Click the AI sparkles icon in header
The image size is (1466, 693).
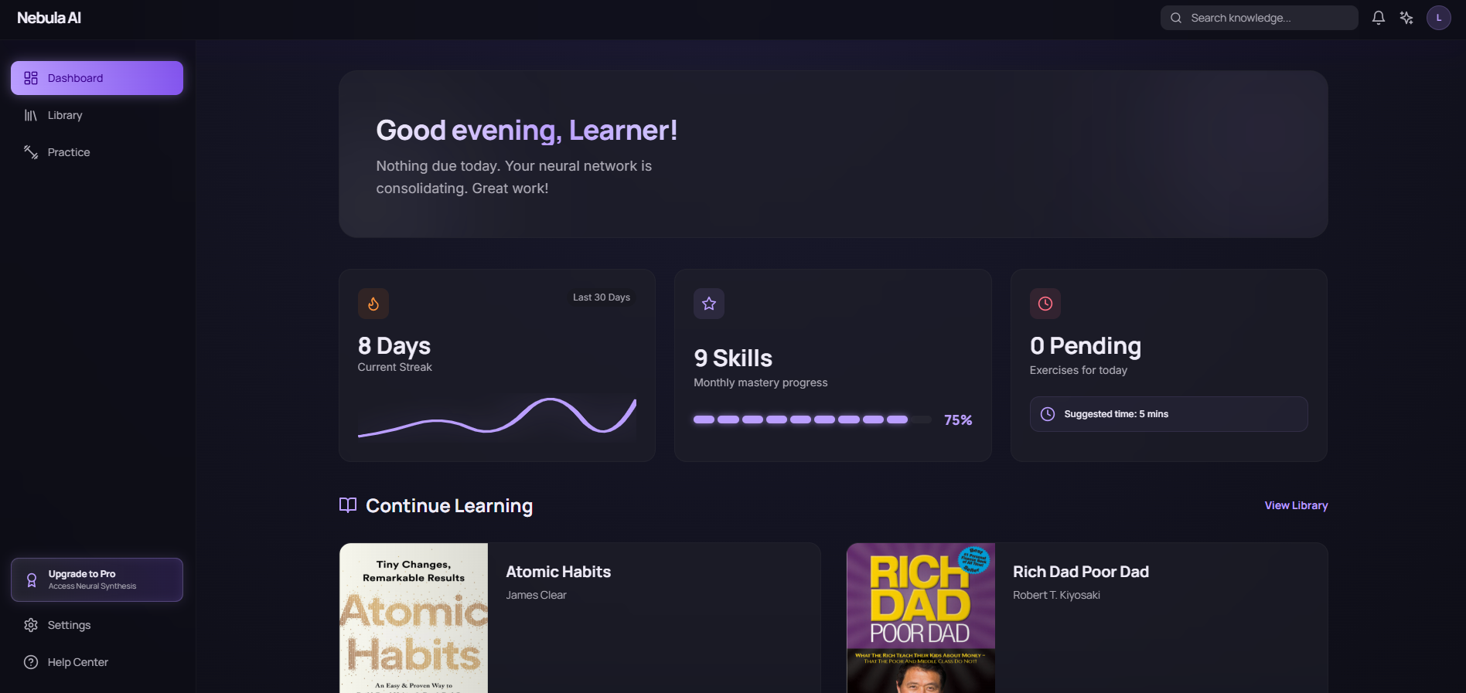[x=1406, y=18]
